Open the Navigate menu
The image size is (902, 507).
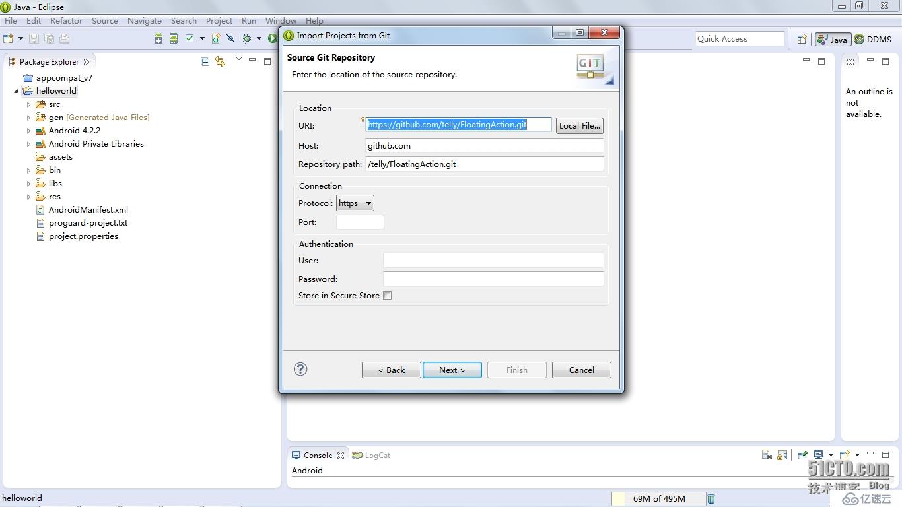point(145,20)
